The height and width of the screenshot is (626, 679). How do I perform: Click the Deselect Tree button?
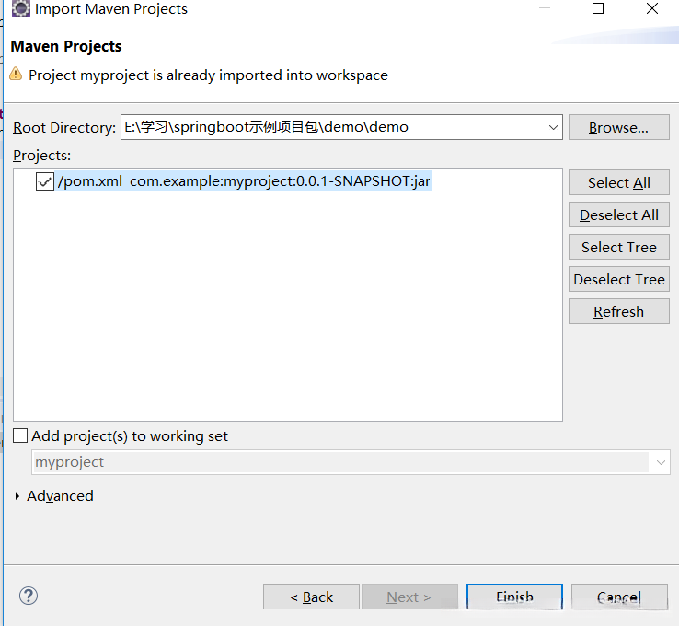point(618,279)
